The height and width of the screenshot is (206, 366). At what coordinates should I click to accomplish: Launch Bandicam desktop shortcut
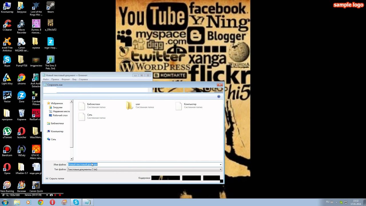tap(7, 151)
